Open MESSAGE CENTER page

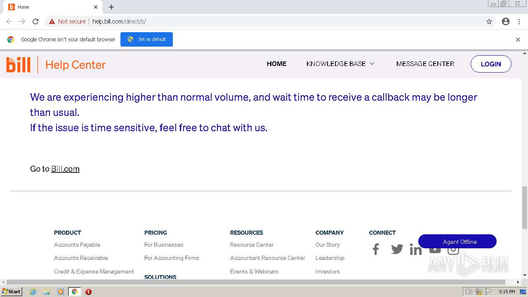click(x=425, y=64)
